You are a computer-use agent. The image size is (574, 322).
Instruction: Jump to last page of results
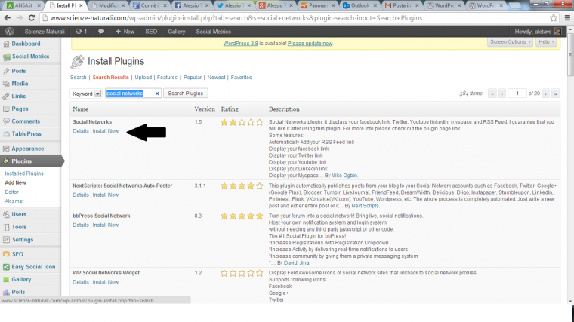pos(556,94)
